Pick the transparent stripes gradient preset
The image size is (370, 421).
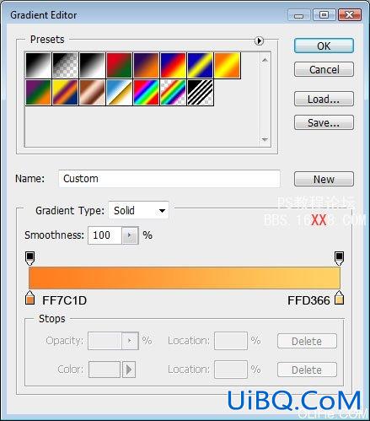(x=200, y=92)
